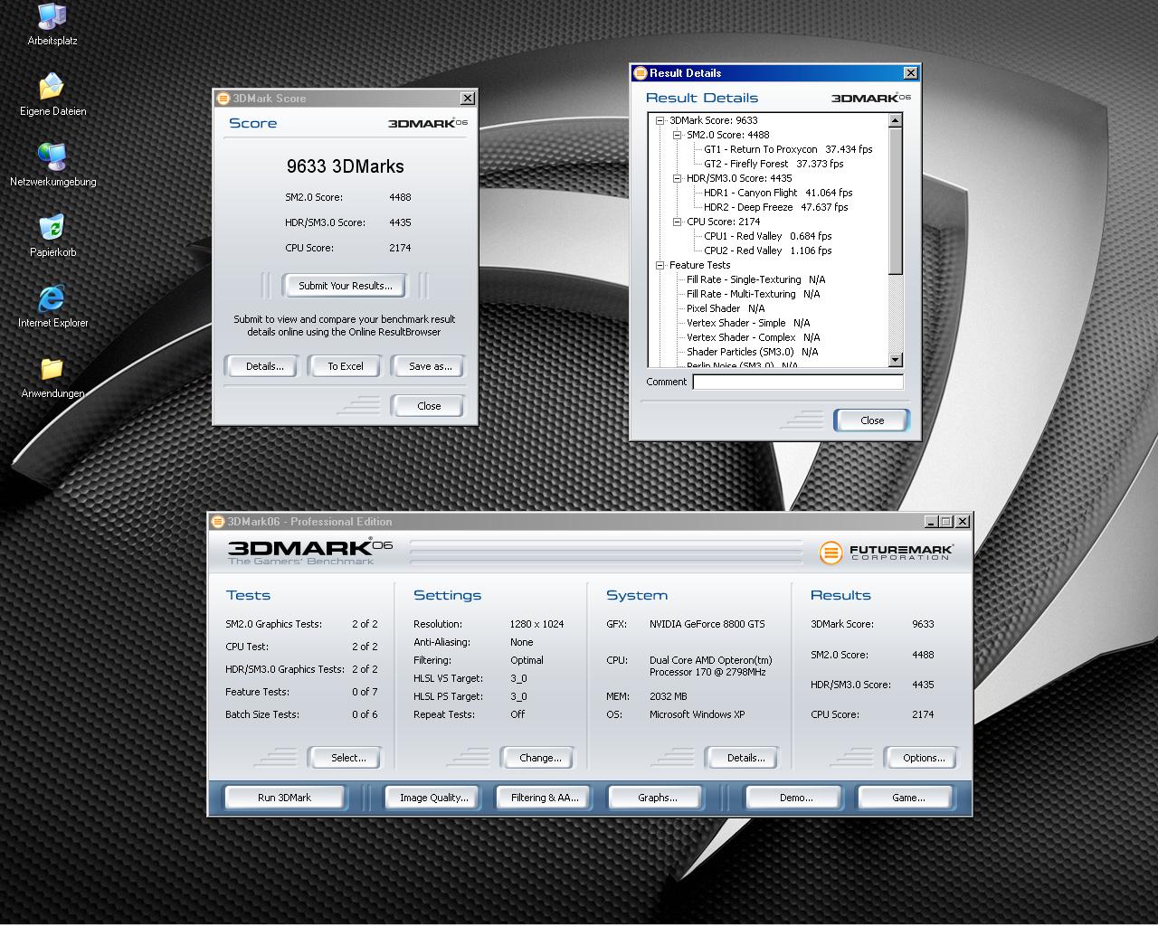The width and height of the screenshot is (1158, 926).
Task: Click NVIDIA GeForce 8800 GTS text
Action: [707, 624]
